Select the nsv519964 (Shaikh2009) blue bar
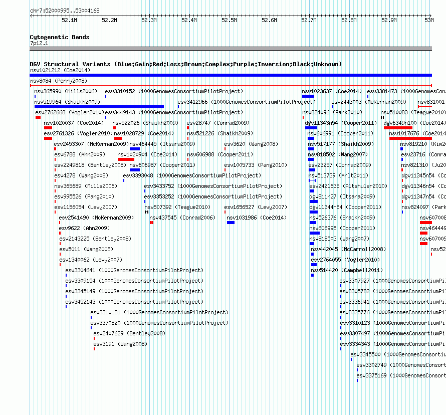Viewport: 446px width, 415px height. (99, 107)
